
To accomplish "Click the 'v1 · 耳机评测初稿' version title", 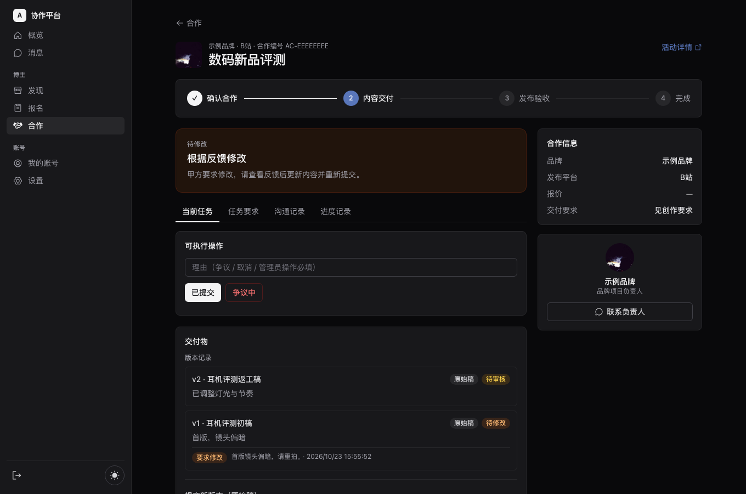I will click(222, 423).
